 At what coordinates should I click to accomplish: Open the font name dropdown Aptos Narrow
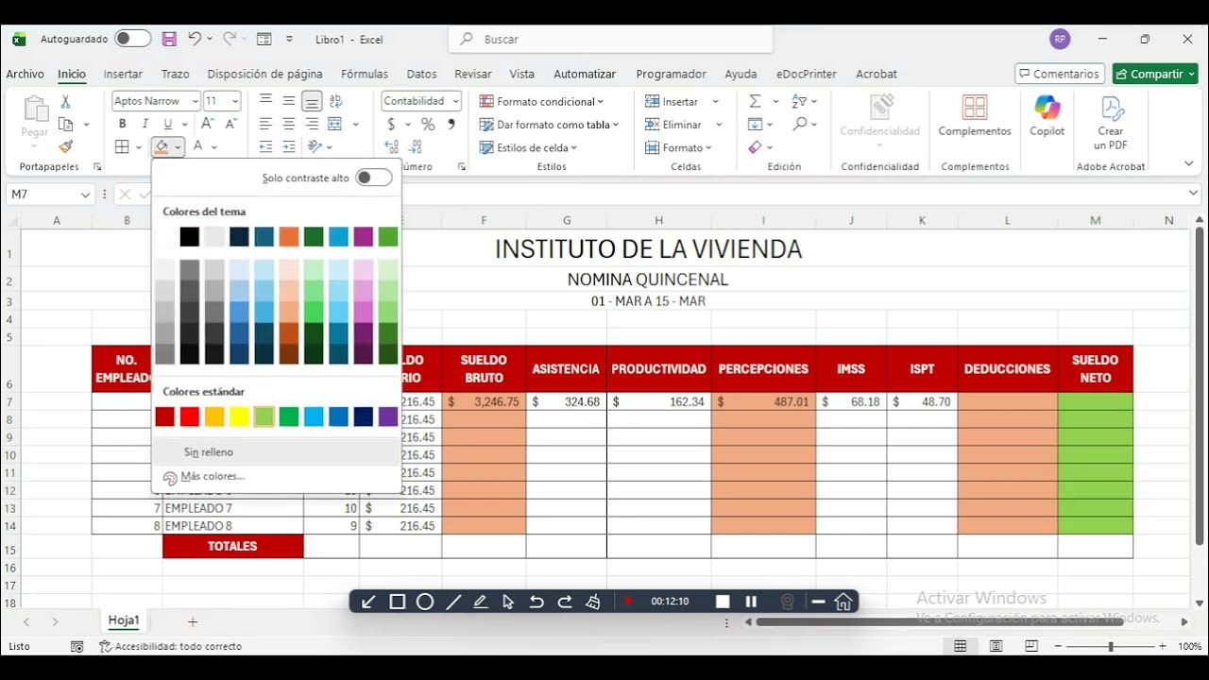tap(196, 101)
